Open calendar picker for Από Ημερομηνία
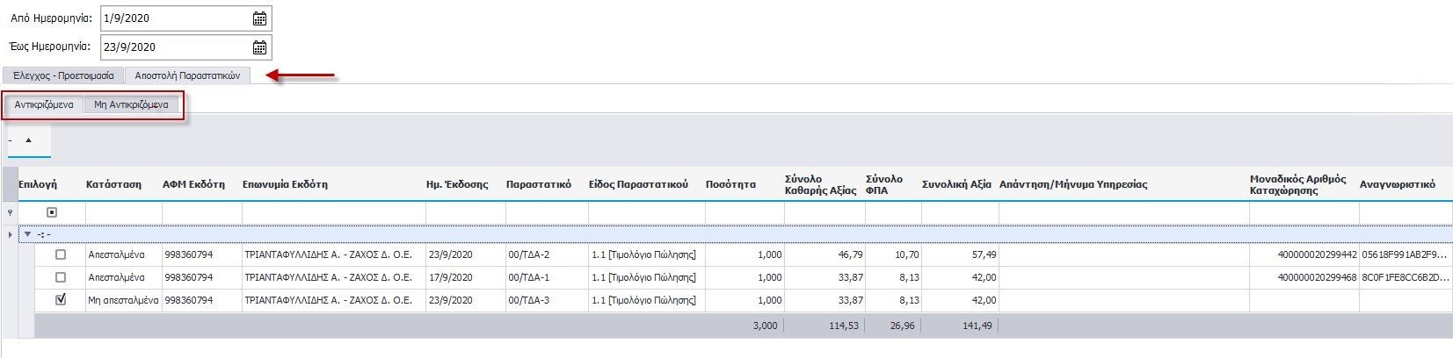This screenshot has height=358, width=1453. [x=259, y=18]
